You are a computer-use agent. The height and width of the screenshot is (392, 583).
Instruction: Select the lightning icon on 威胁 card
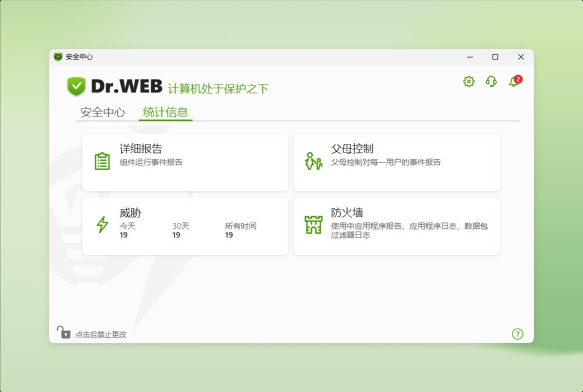102,224
